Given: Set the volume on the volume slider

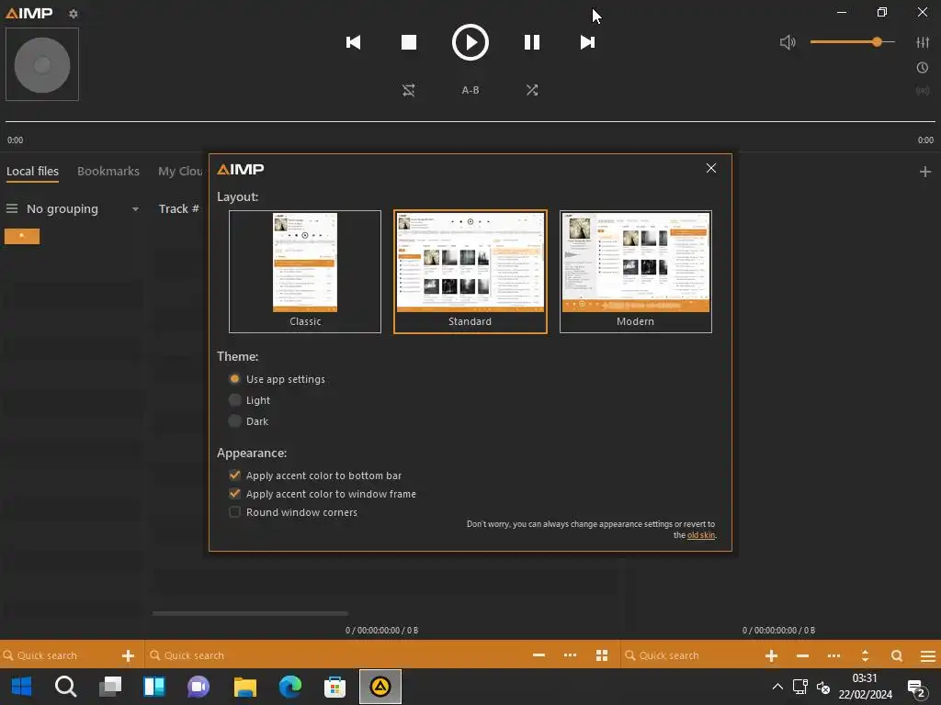Looking at the screenshot, I should pyautogui.click(x=852, y=42).
